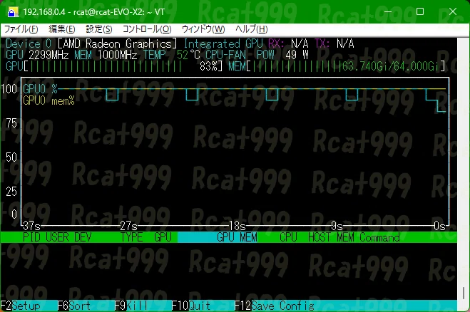Click F10 Quit in the bottom bar
Image resolution: width=470 pixels, height=312 pixels.
[190, 306]
